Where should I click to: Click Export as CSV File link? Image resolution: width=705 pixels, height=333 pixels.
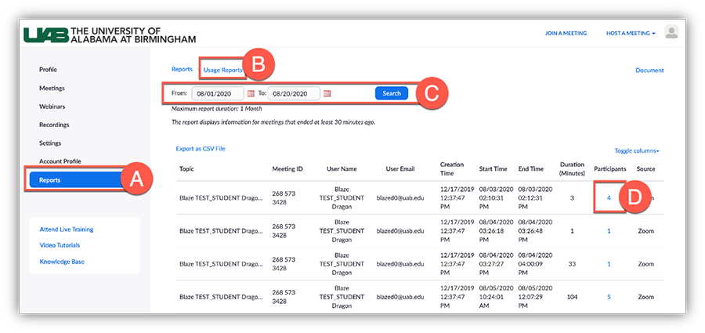point(201,149)
